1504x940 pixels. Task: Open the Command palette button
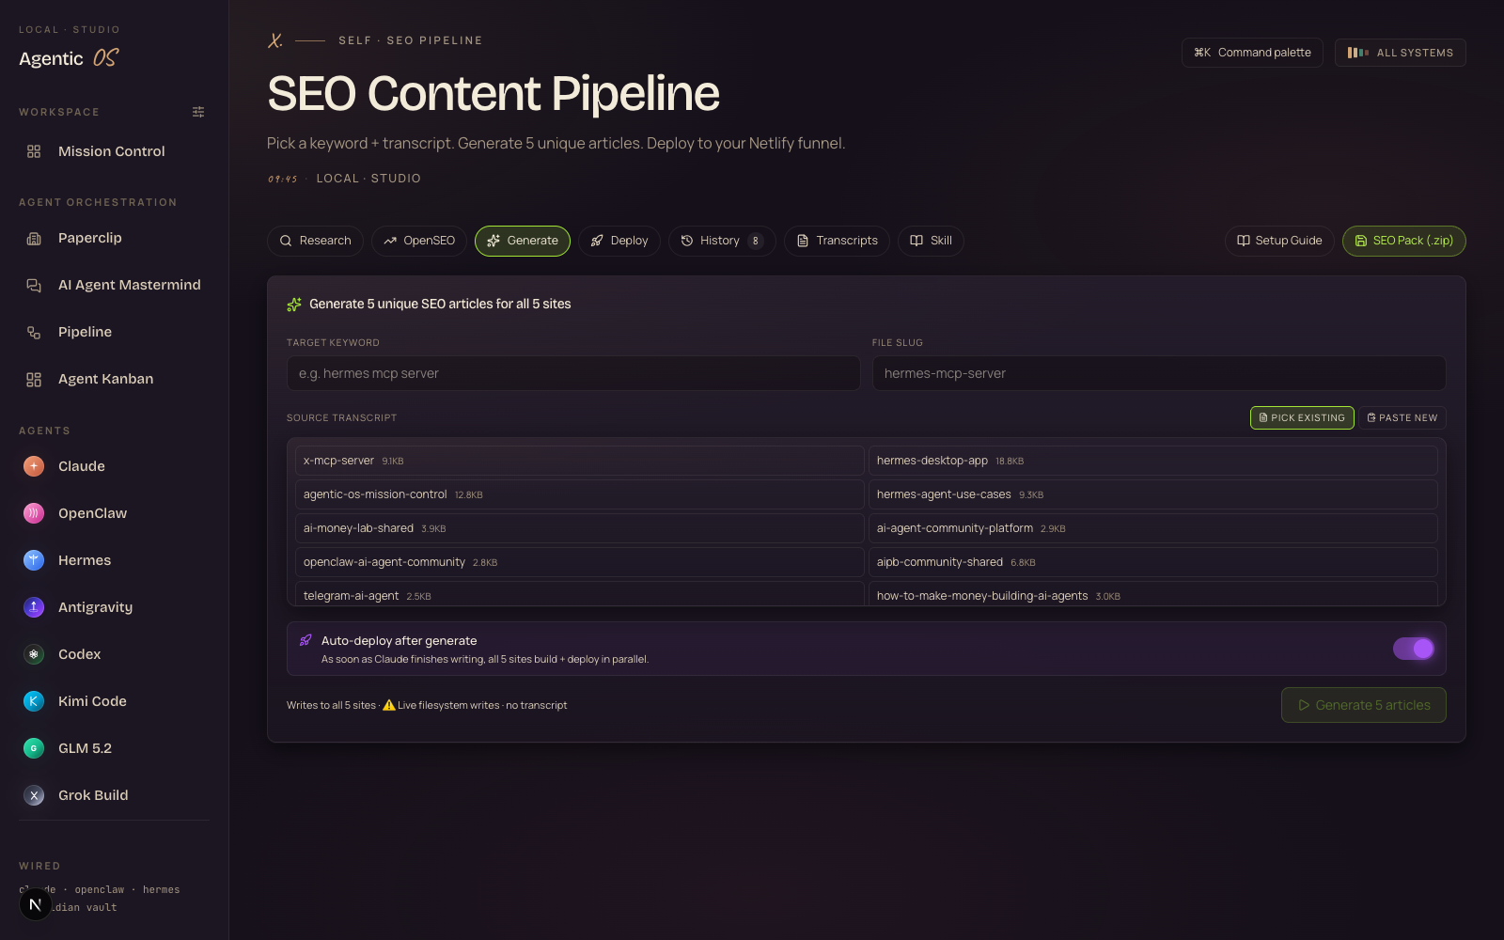coord(1252,53)
